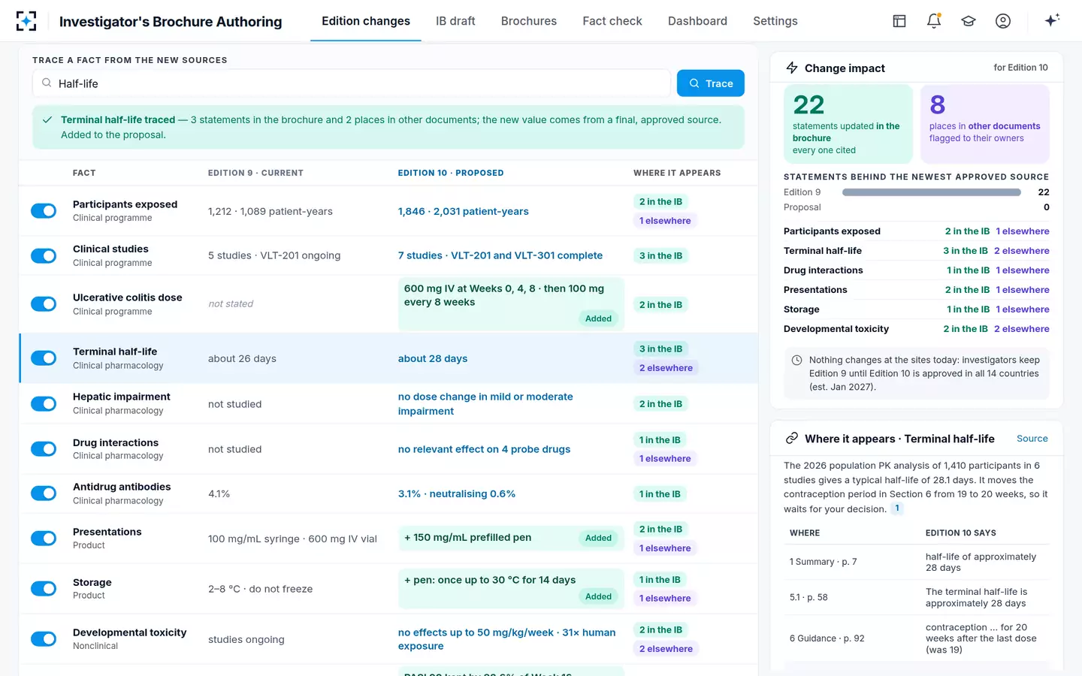The image size is (1082, 676).
Task: Open the graduation cap learning icon
Action: tap(969, 21)
